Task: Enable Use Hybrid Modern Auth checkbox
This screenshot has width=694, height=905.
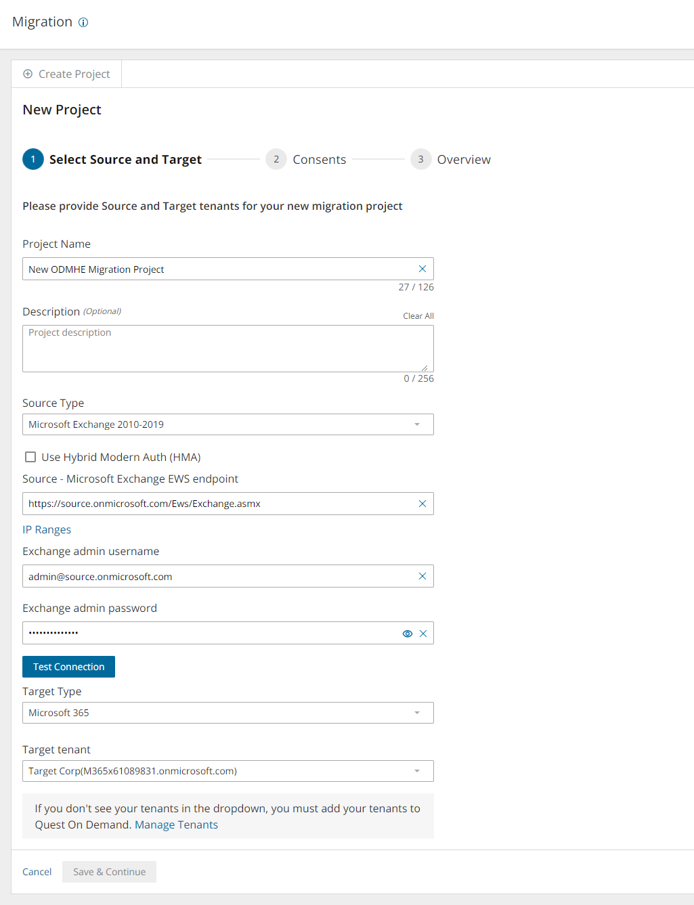Action: click(30, 457)
